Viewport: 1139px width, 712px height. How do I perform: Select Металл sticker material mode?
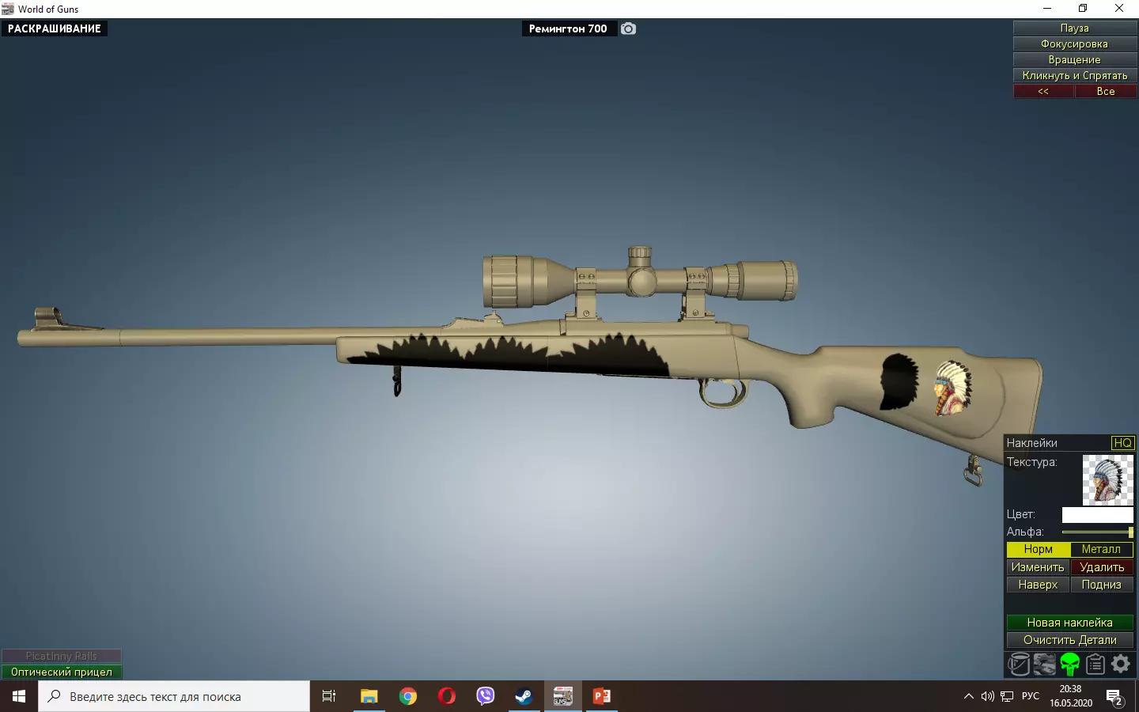coord(1101,549)
